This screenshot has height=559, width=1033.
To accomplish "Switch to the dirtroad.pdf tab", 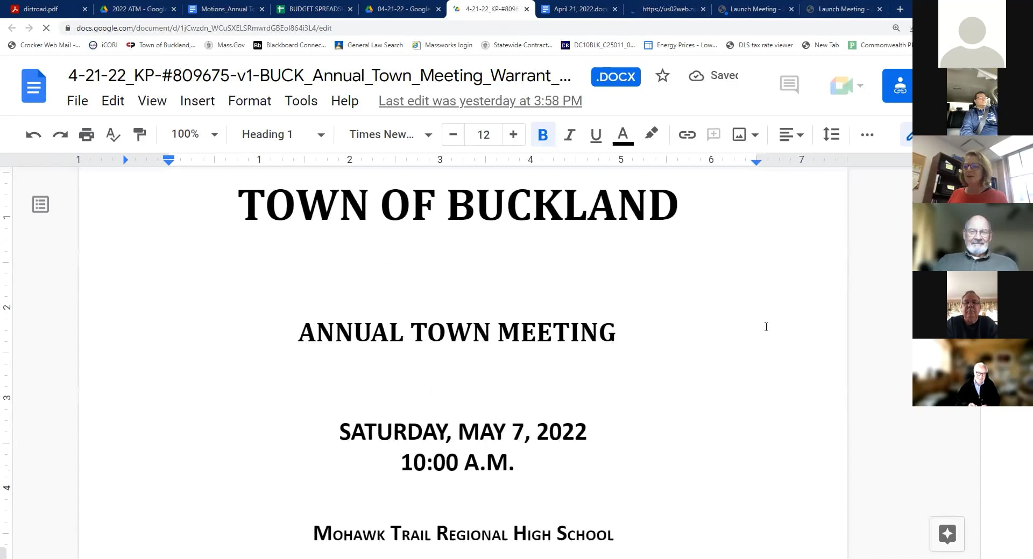I will (48, 9).
